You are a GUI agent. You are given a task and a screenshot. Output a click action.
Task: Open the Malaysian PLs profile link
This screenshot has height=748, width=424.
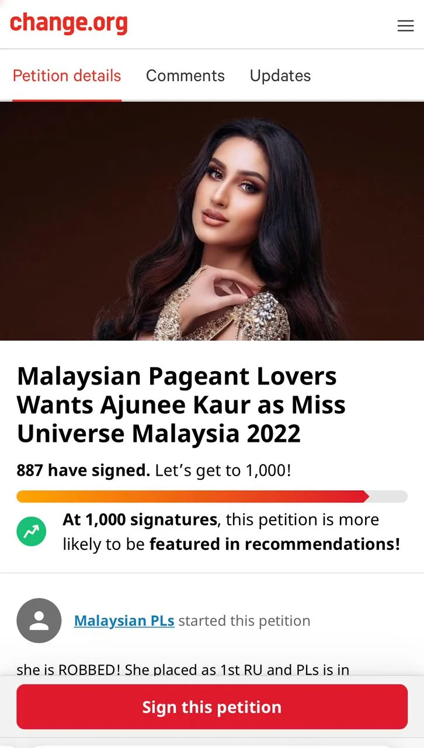124,621
